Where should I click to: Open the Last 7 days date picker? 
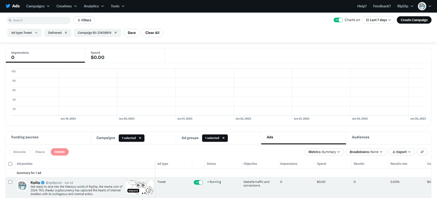[x=378, y=20]
